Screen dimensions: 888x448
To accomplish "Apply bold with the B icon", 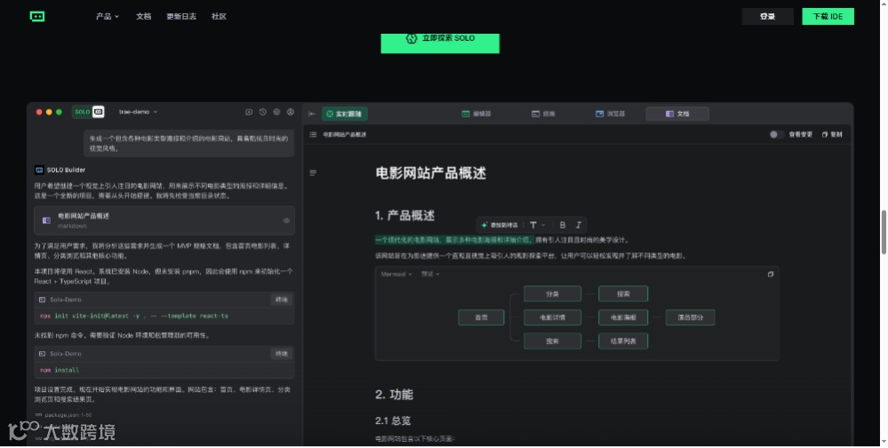I will 563,226.
